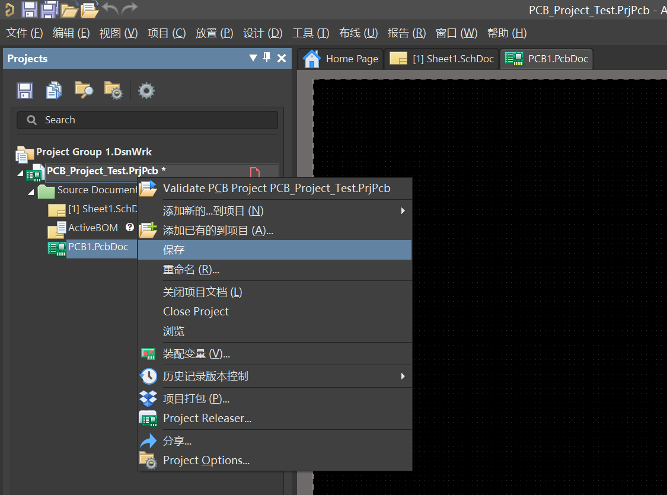Select PCB_Project_Test.PrjPcb project row
This screenshot has height=495, width=667.
tap(162, 171)
